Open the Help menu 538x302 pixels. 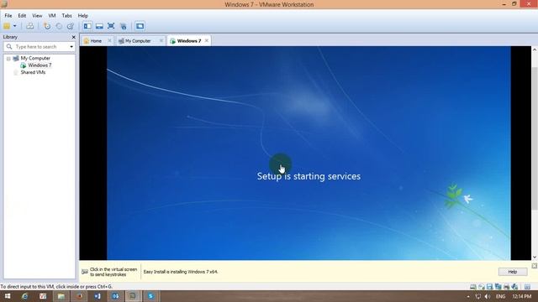82,16
